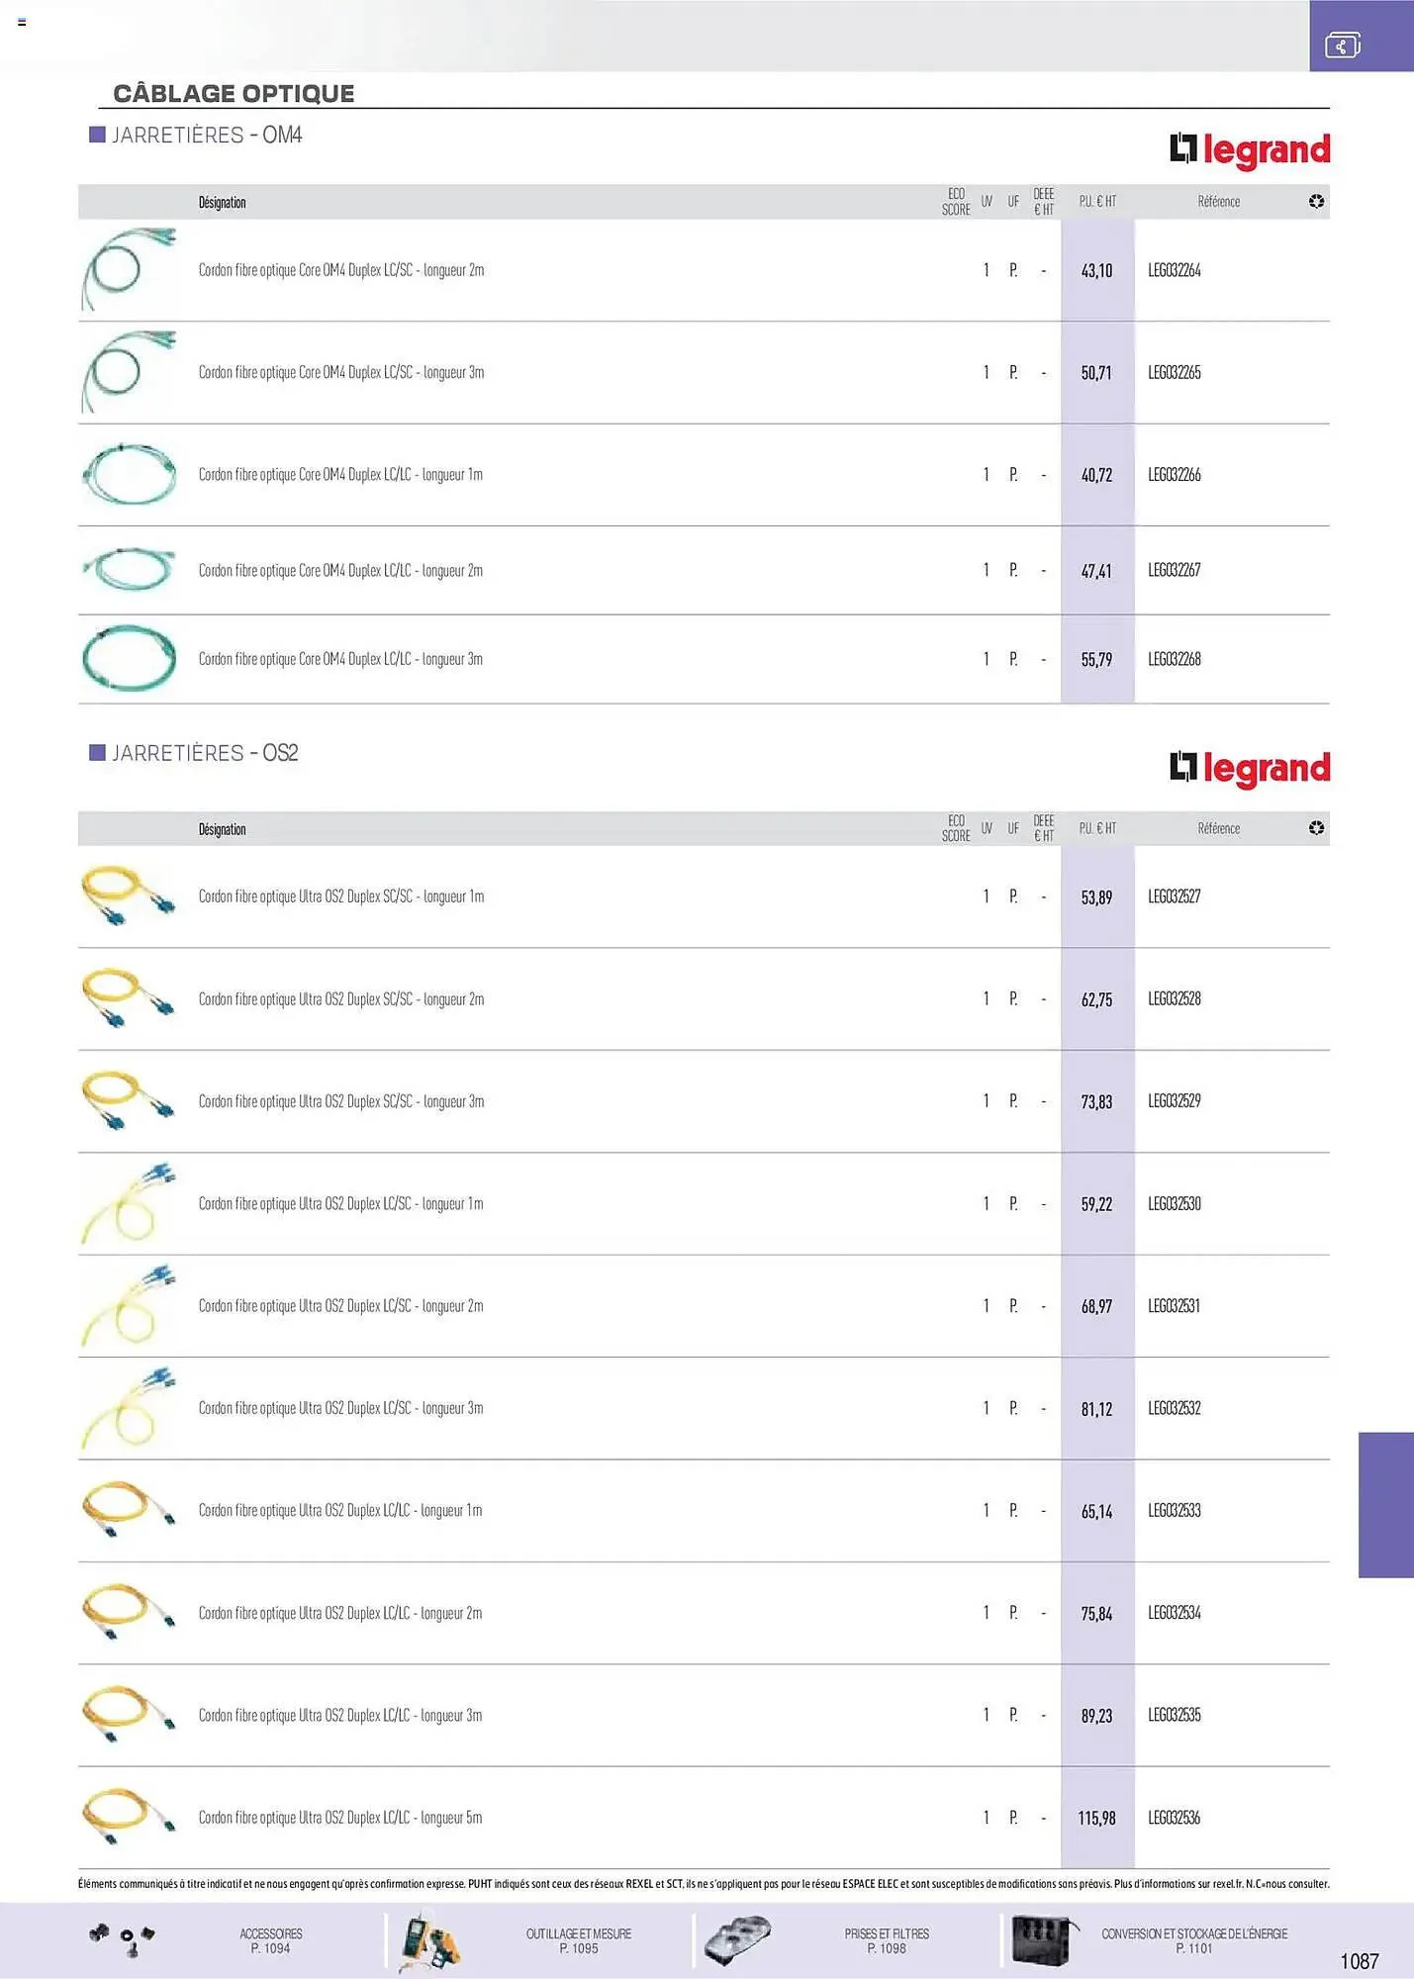The image size is (1414, 1979).
Task: Open Conversion et Stockage de l'Énergie link
Action: click(1194, 1940)
